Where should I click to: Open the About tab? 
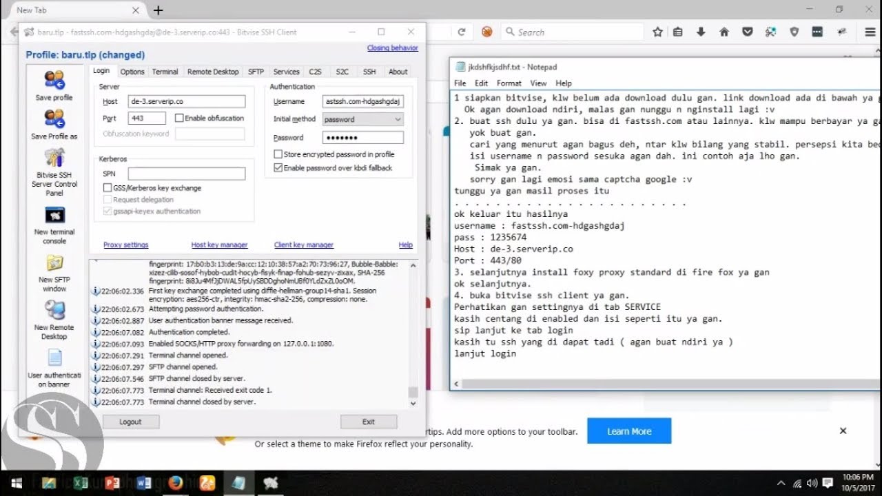(398, 72)
